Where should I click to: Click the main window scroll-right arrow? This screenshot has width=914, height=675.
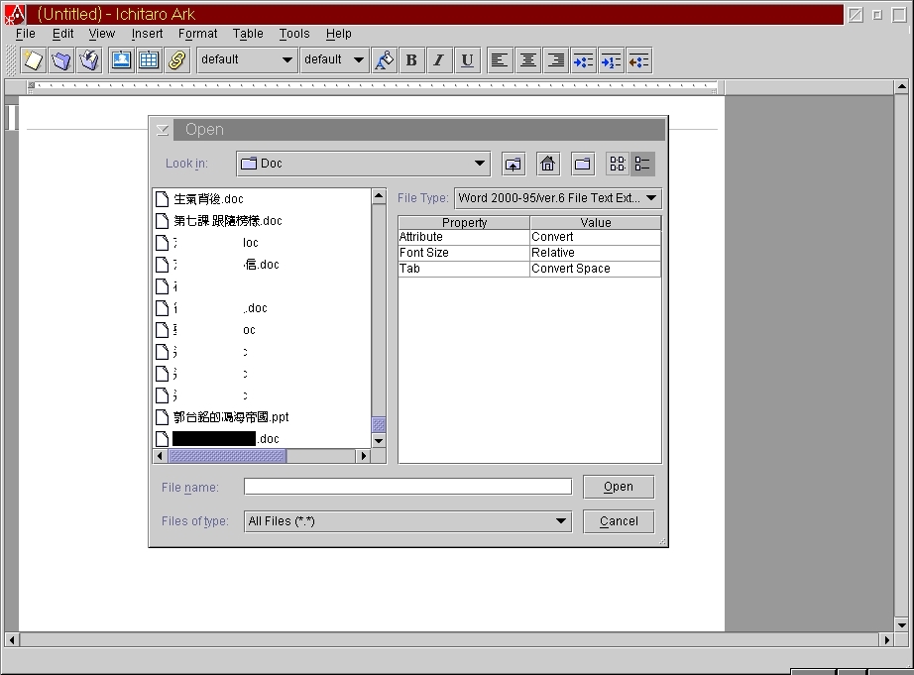coord(886,639)
